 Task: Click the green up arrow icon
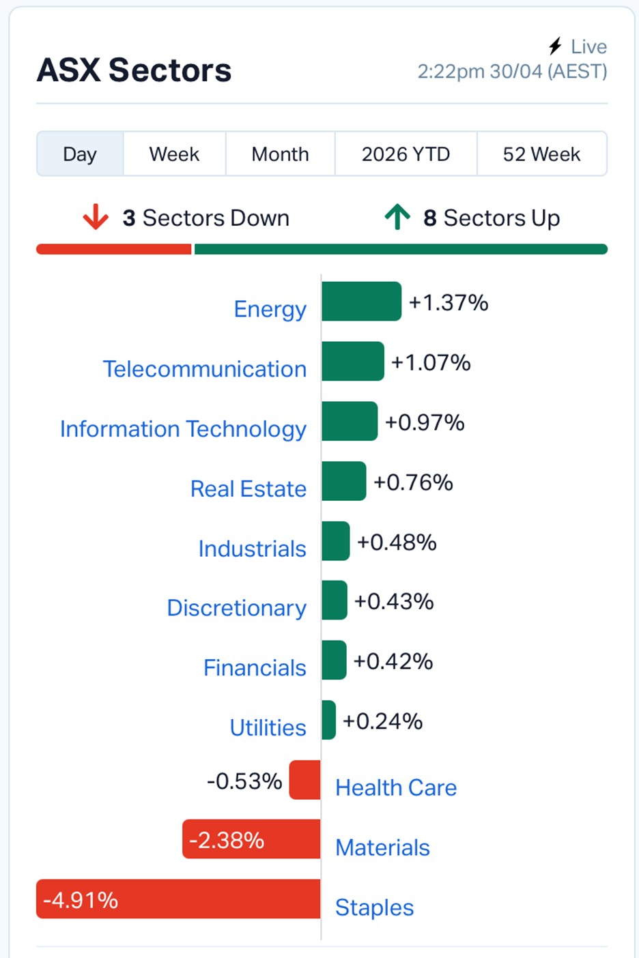pos(397,217)
